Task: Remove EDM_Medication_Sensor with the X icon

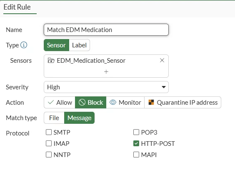Action: 162,60
